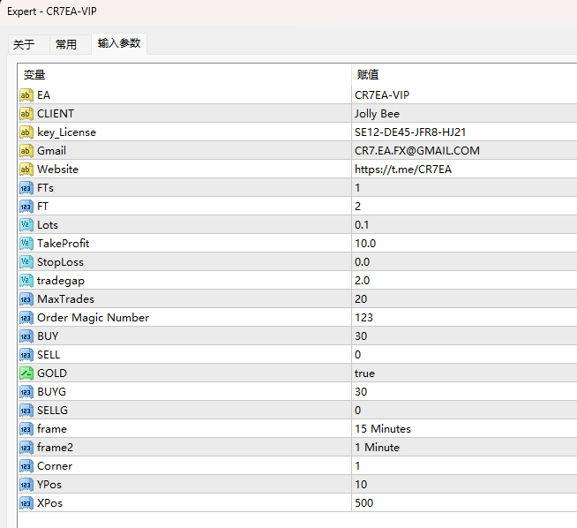This screenshot has height=528, width=577.
Task: Select the StopLoss value 0.0 cell
Action: (x=464, y=262)
